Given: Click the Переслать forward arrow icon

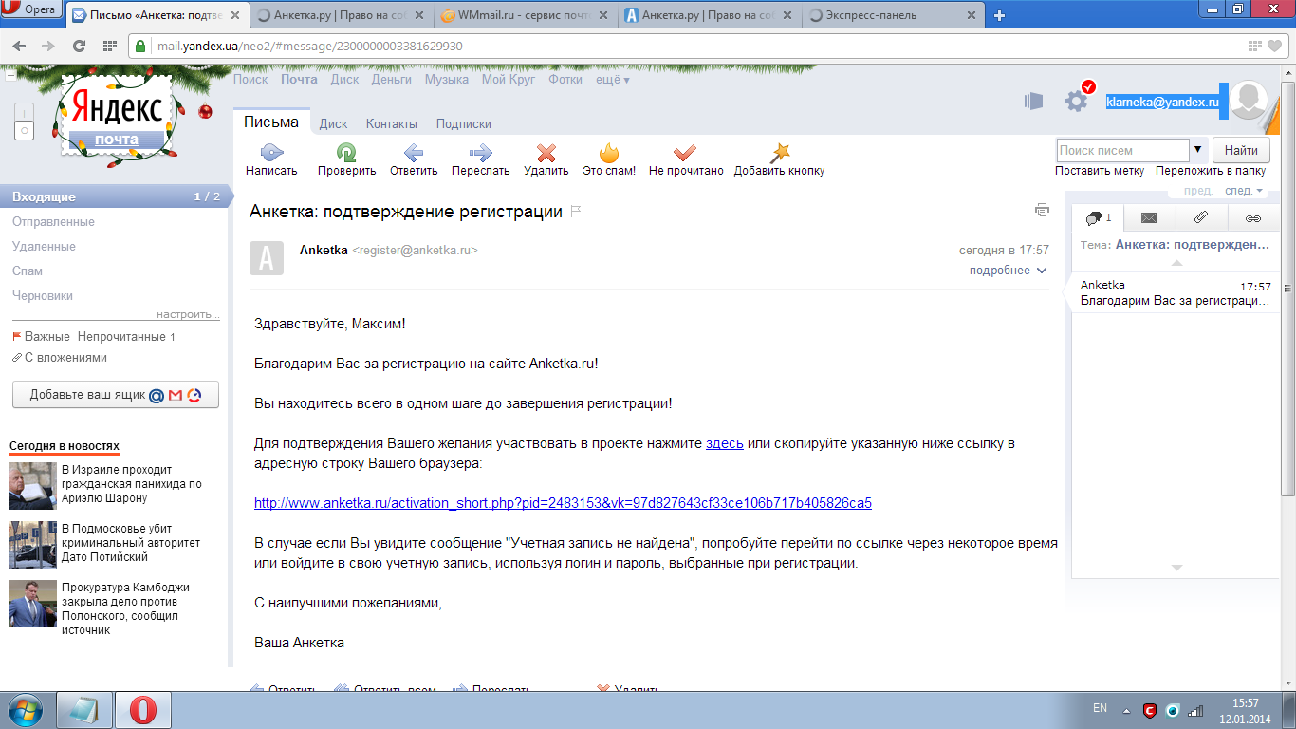Looking at the screenshot, I should [x=481, y=152].
